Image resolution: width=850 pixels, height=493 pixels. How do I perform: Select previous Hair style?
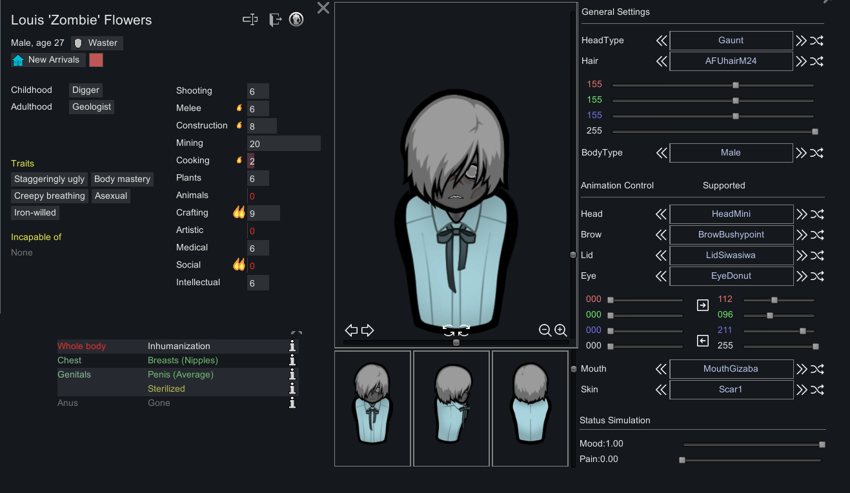click(662, 61)
